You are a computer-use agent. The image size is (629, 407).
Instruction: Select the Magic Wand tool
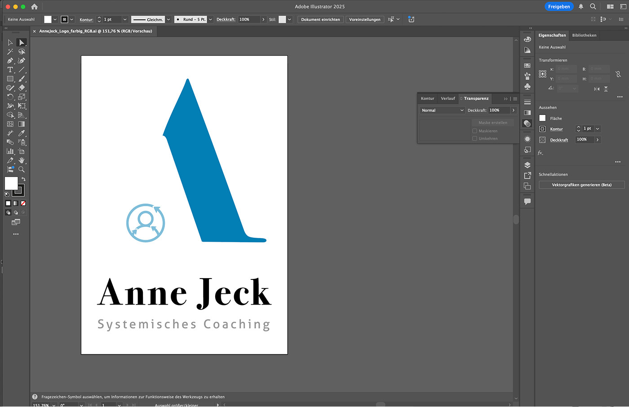(x=9, y=51)
